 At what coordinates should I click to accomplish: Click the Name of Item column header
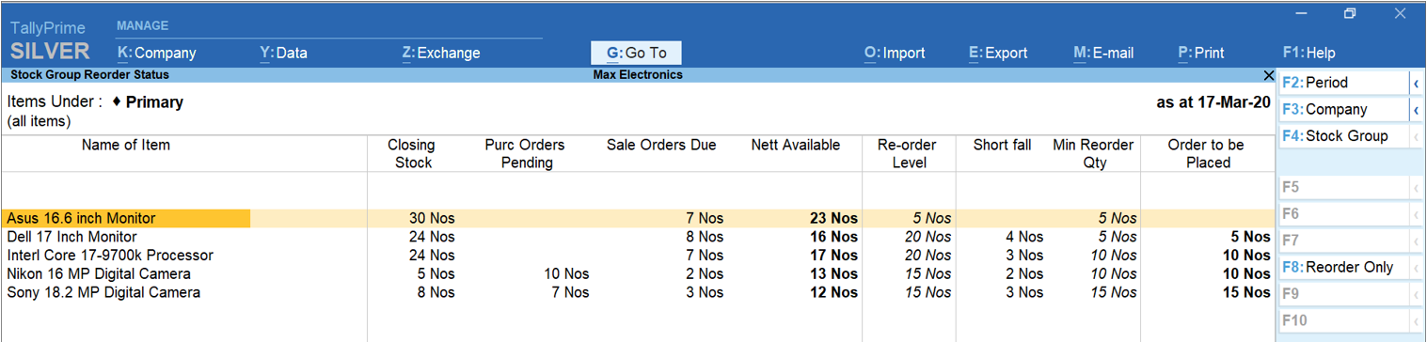coord(126,145)
